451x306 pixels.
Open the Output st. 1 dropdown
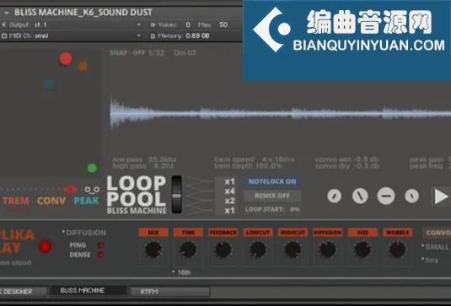[x=72, y=24]
